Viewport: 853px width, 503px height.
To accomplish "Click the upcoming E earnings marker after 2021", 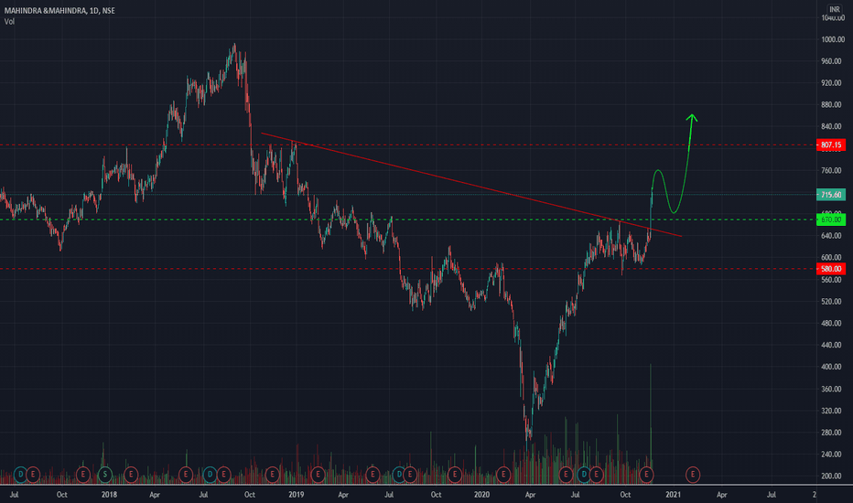I will tap(693, 475).
